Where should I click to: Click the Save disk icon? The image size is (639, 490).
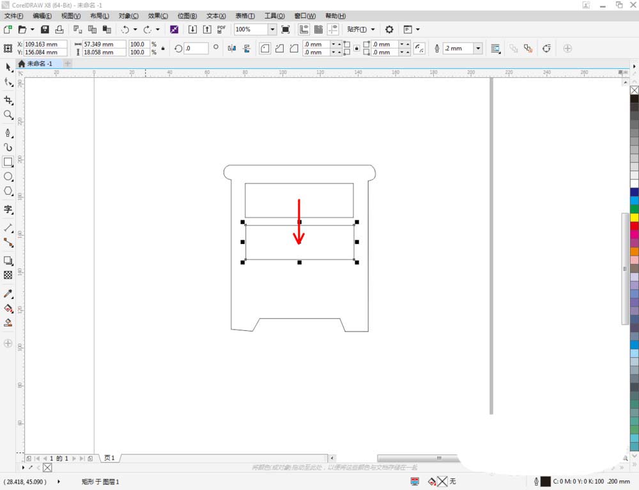click(45, 29)
